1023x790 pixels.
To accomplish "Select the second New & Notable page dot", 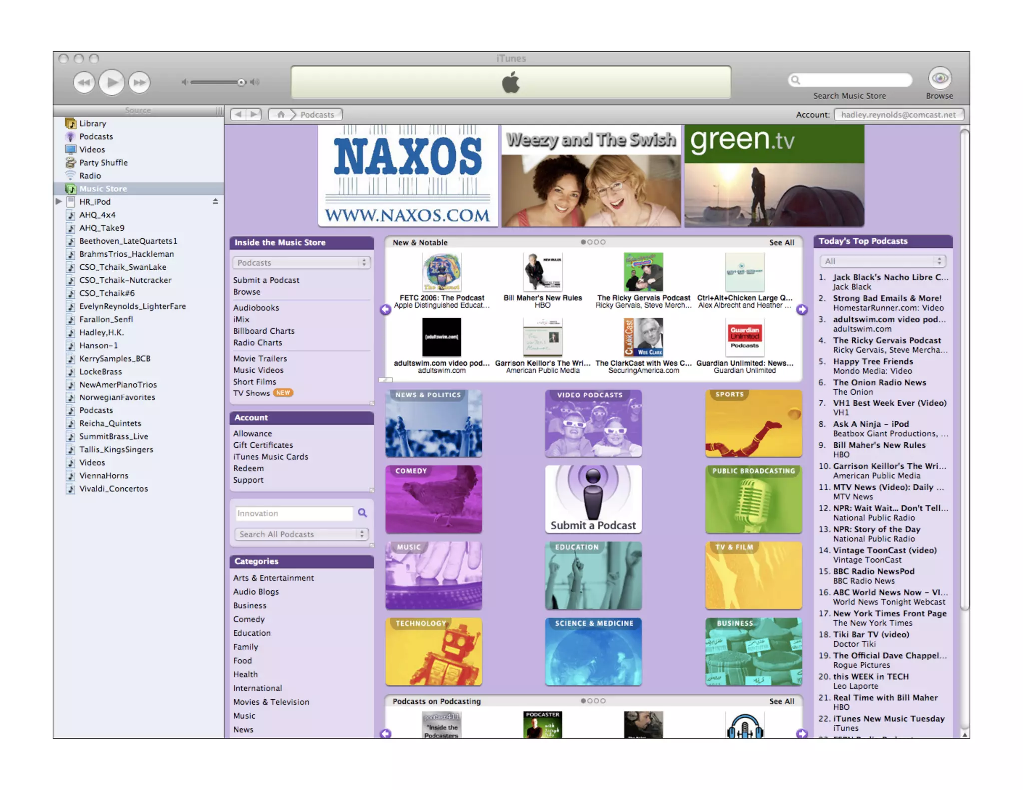I will (x=590, y=242).
